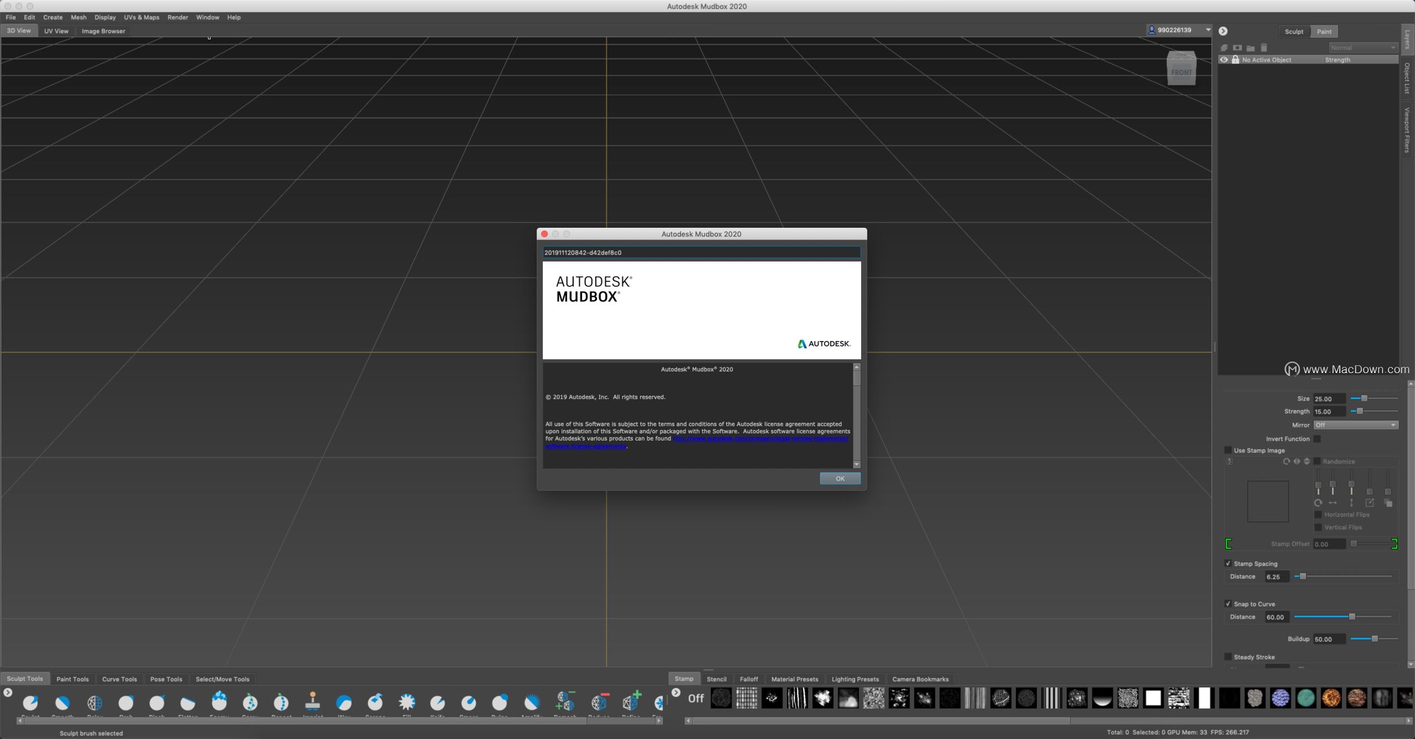Enable the Invert Function checkbox
This screenshot has height=739, width=1415.
click(x=1317, y=439)
